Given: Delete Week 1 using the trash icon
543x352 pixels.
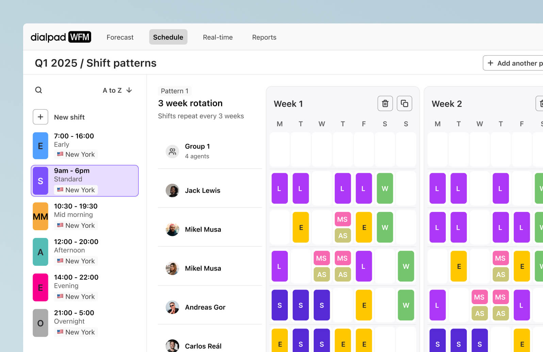Looking at the screenshot, I should 385,104.
